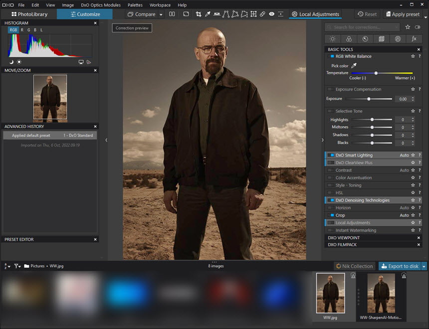The width and height of the screenshot is (429, 329).
Task: Open help for RGB White Balance
Action: 420,56
